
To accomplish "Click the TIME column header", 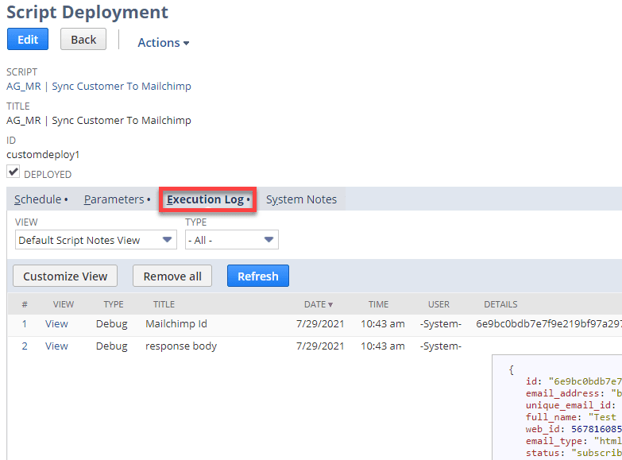I will 378,304.
